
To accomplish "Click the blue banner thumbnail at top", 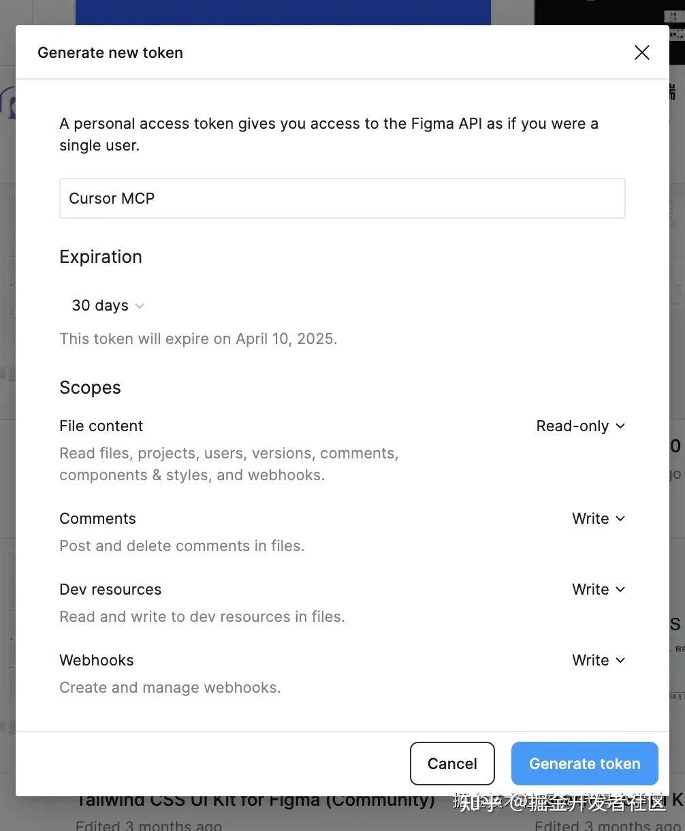I will (x=285, y=10).
